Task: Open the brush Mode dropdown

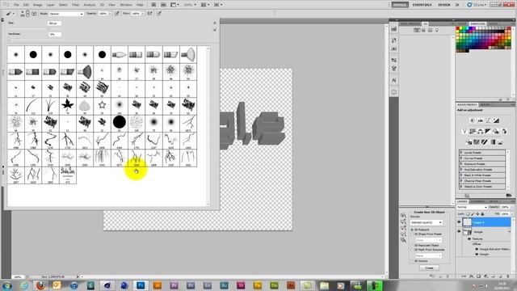Action: [x=66, y=14]
